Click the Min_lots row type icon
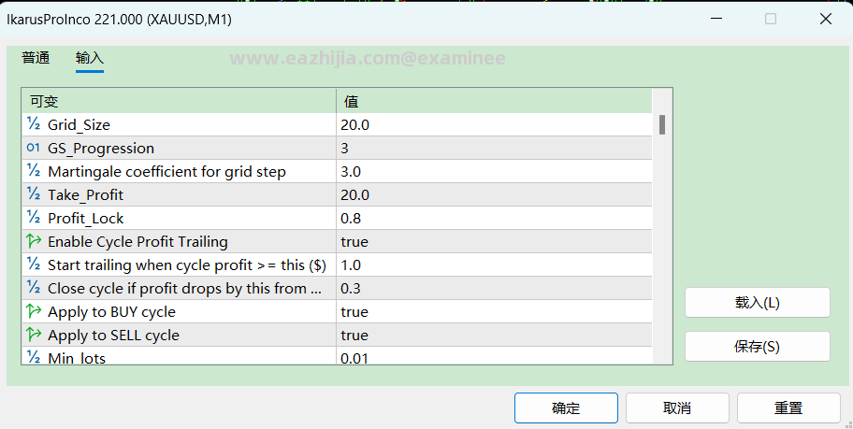 click(33, 357)
